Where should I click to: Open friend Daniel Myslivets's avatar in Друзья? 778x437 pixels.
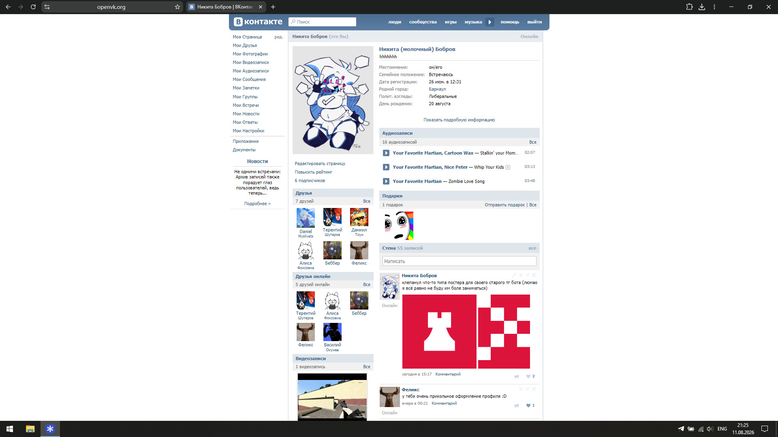point(306,218)
